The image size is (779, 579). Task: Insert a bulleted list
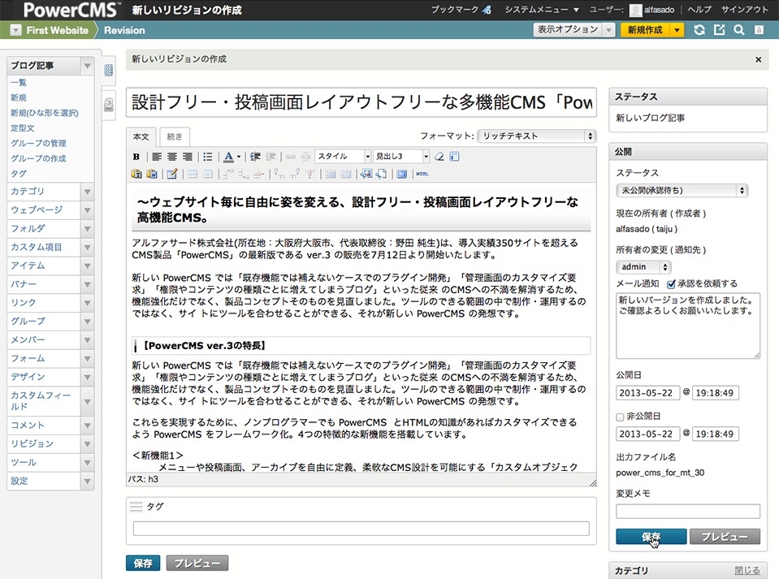click(208, 157)
